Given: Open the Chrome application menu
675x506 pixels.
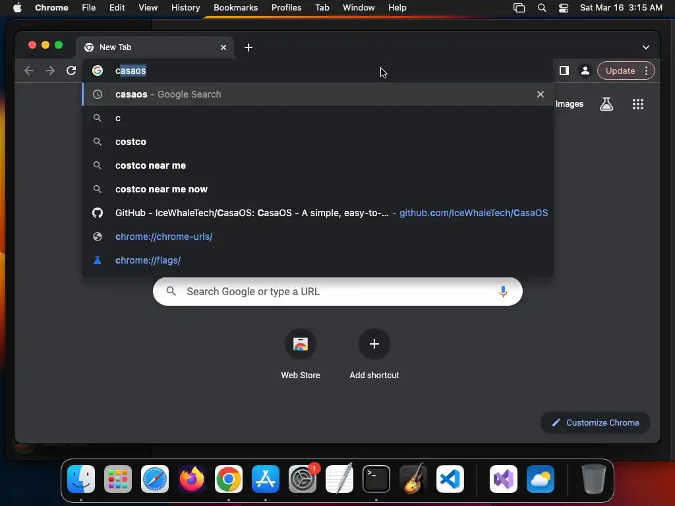Looking at the screenshot, I should point(51,7).
